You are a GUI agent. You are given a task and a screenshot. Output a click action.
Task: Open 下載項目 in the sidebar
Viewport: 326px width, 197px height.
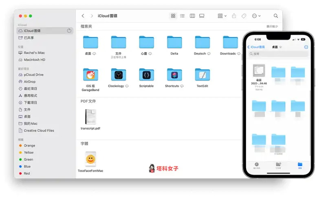28,103
